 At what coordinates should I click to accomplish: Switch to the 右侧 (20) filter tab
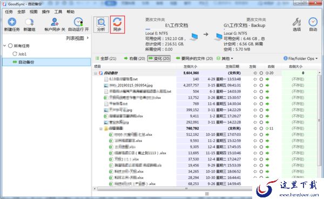point(134,59)
